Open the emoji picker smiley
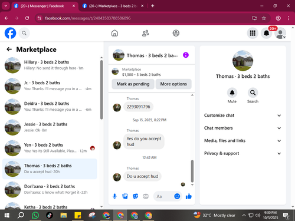 (x=177, y=196)
